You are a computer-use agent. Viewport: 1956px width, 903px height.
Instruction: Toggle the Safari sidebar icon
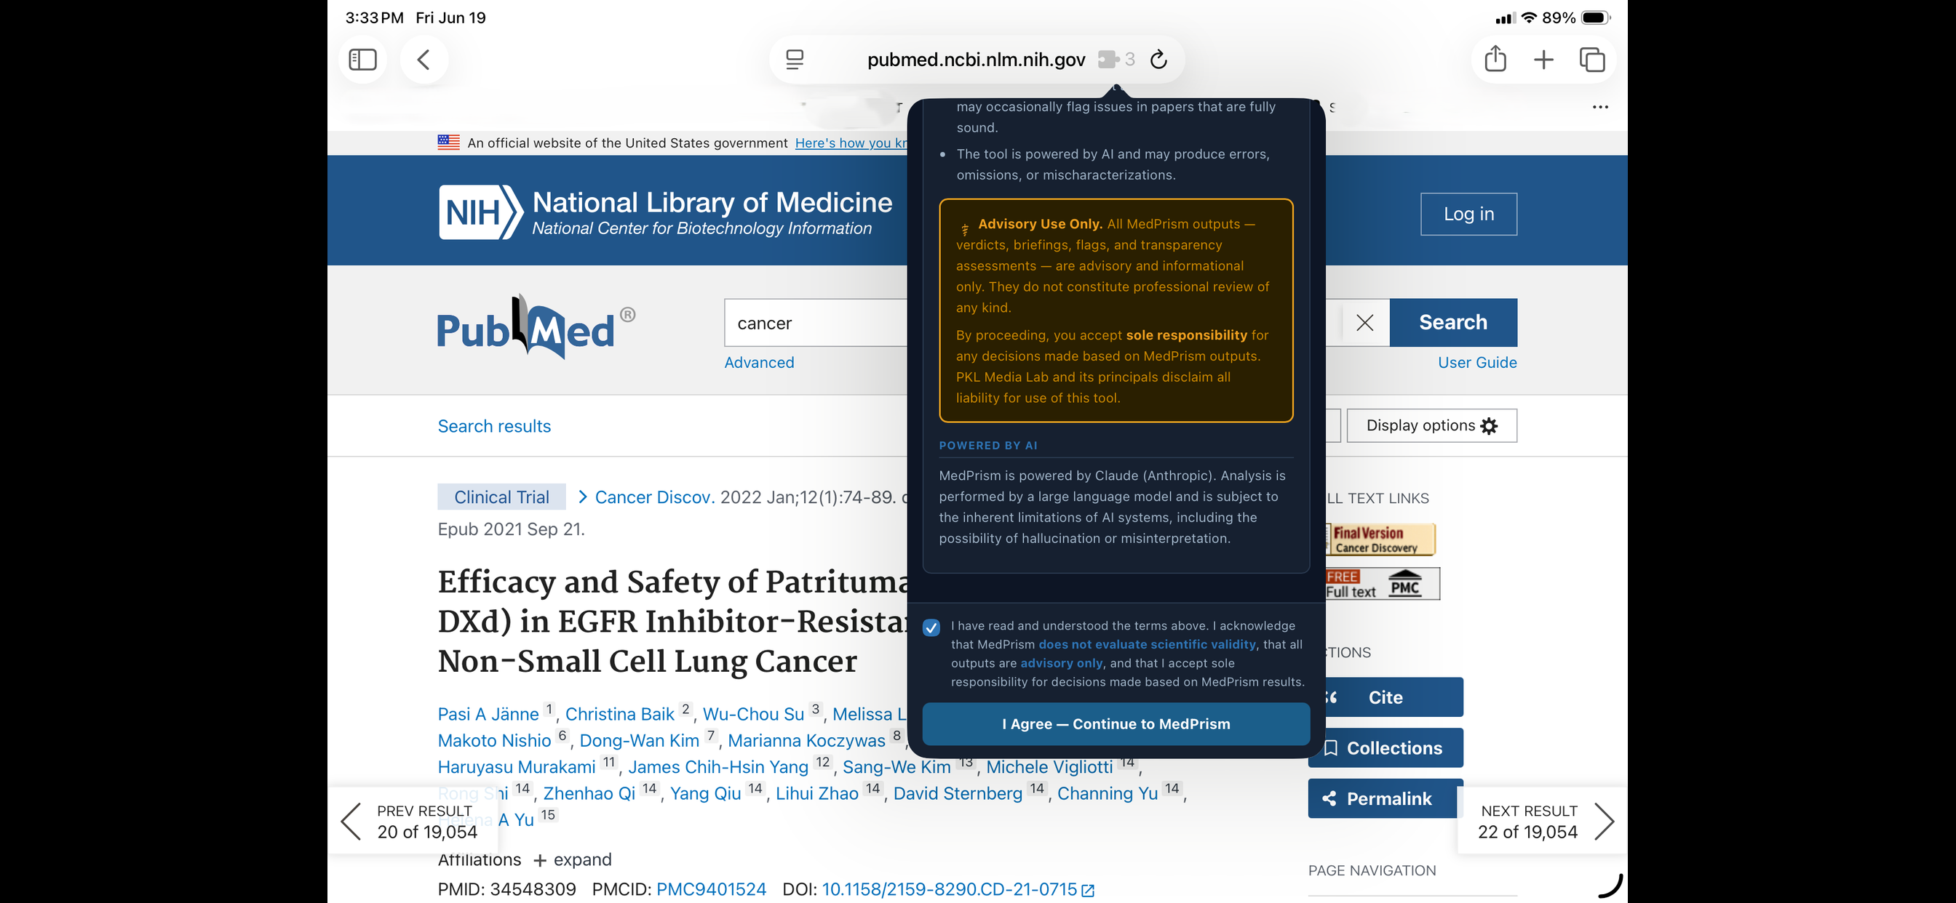[x=362, y=59]
